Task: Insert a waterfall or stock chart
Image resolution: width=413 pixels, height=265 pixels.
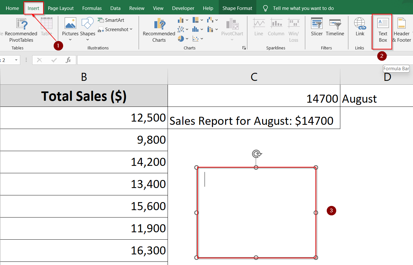Action: [210, 20]
